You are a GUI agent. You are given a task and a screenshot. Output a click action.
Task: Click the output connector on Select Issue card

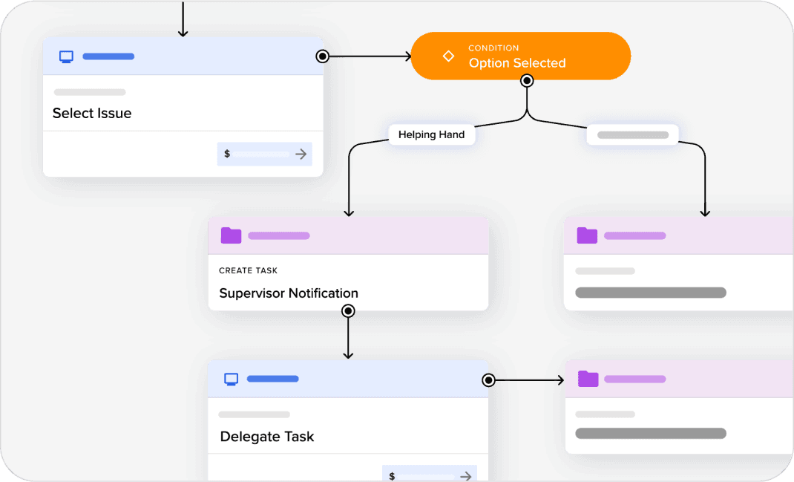pos(323,56)
